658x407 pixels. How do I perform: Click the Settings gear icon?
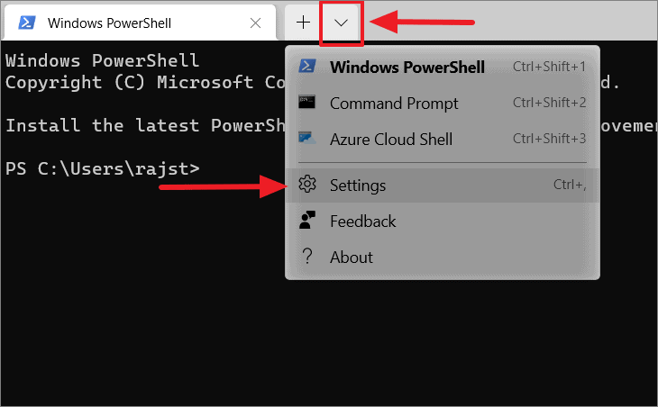[x=307, y=185]
